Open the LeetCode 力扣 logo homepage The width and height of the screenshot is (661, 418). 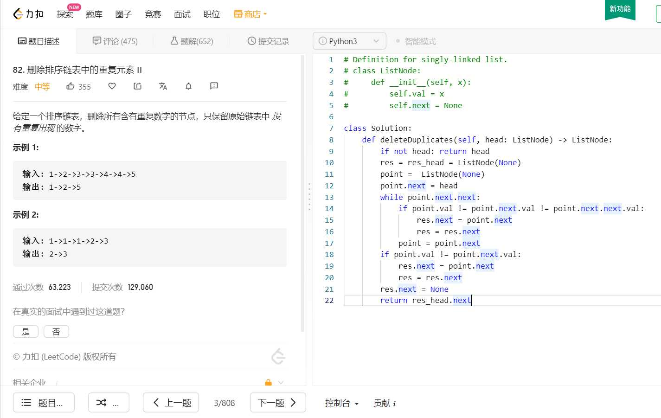pos(28,14)
